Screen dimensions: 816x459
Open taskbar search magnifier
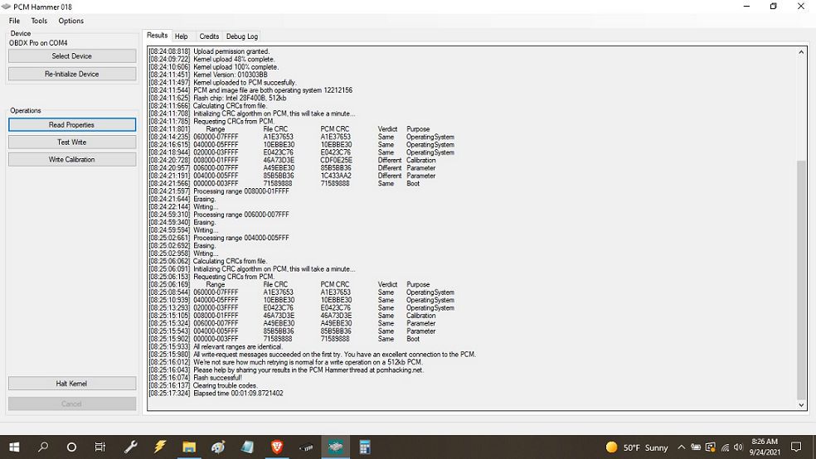pos(43,447)
